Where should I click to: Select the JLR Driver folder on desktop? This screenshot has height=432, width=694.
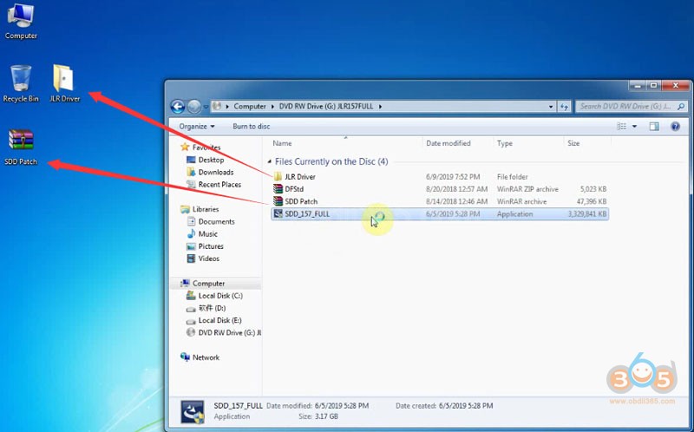click(64, 83)
